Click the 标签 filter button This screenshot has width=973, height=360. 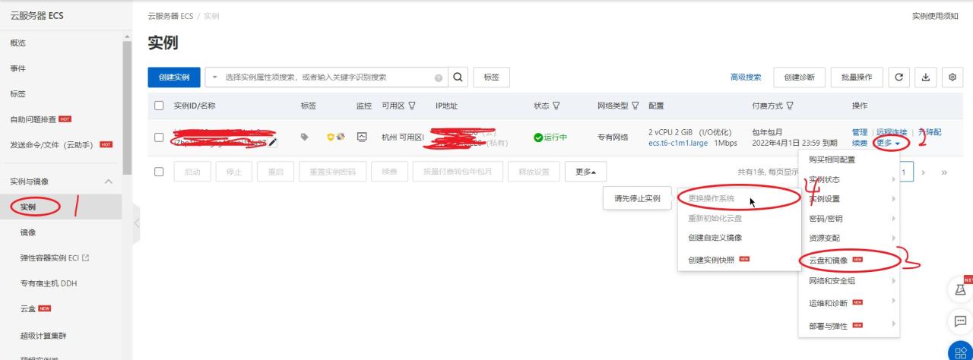click(x=491, y=77)
